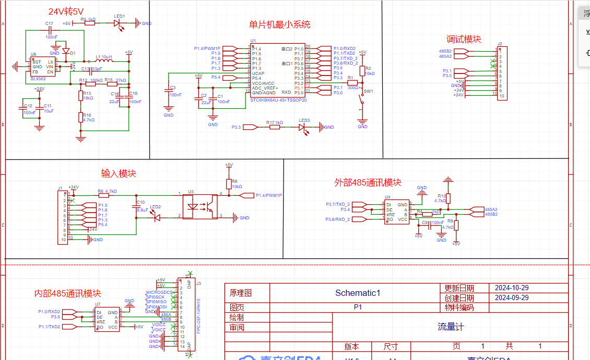590x360 pixels.
Task: Click resistor R4 1kΩ
Action: 427,214
